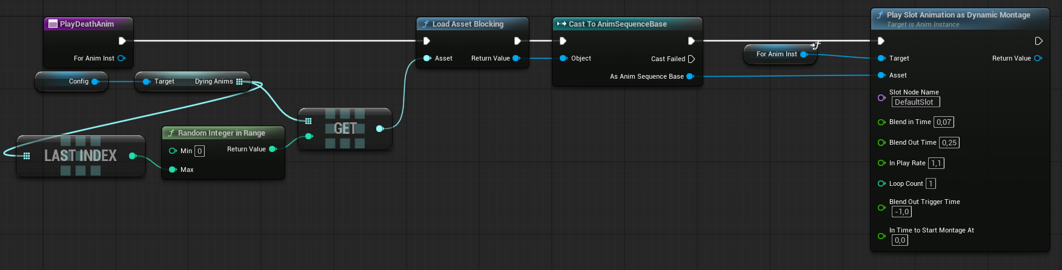The width and height of the screenshot is (1062, 270).
Task: Click the Random Integer Min value field
Action: click(199, 151)
